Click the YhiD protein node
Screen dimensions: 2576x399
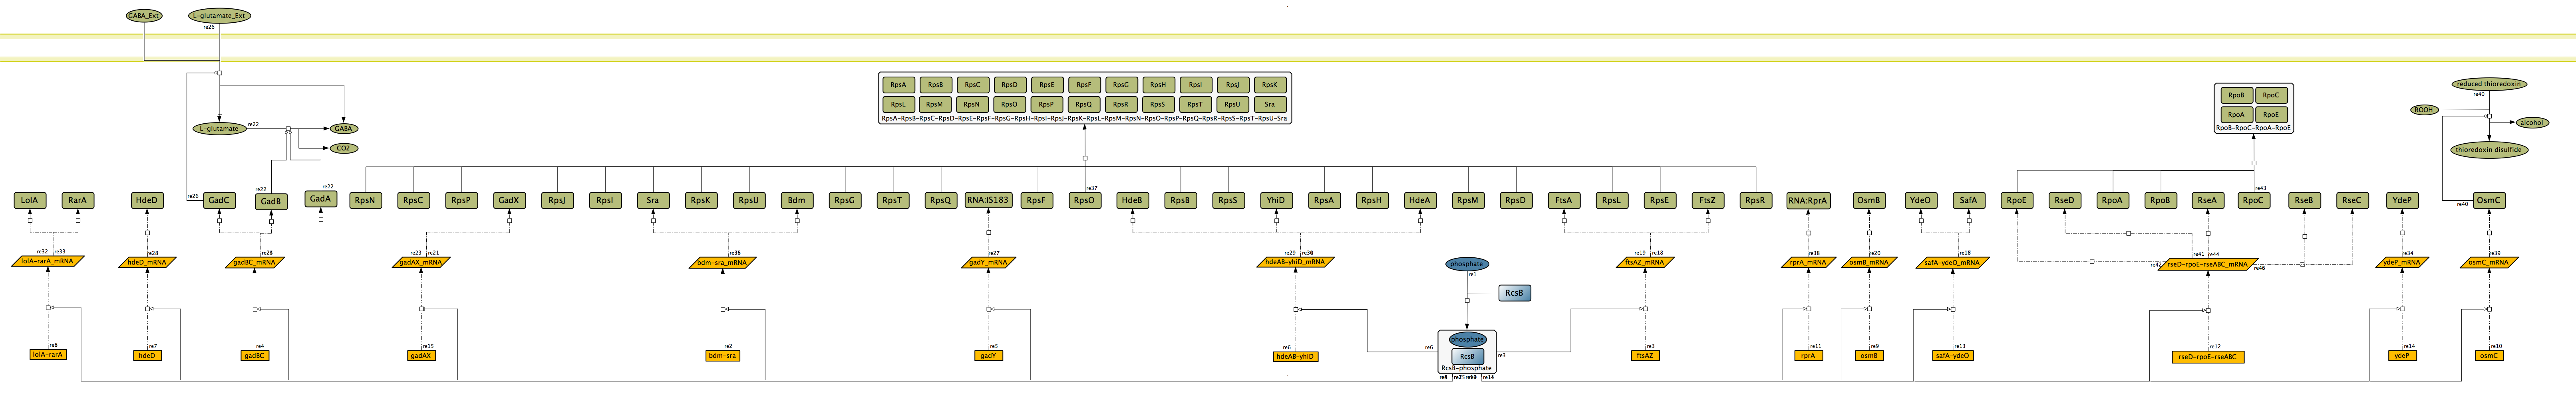[1276, 200]
